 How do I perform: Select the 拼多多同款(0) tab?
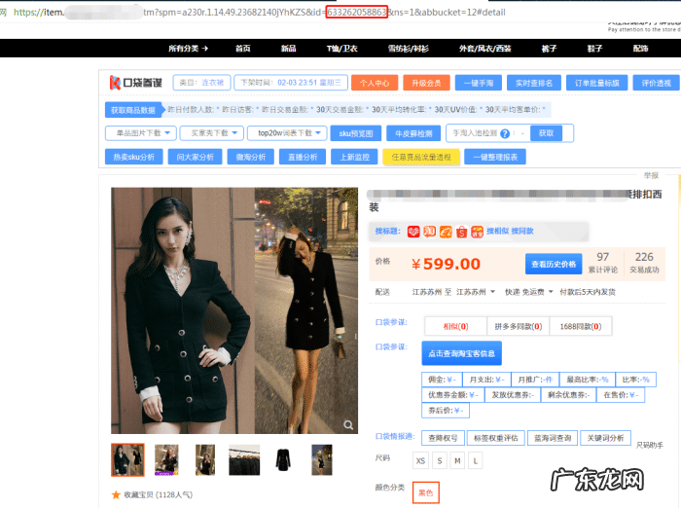click(x=519, y=326)
